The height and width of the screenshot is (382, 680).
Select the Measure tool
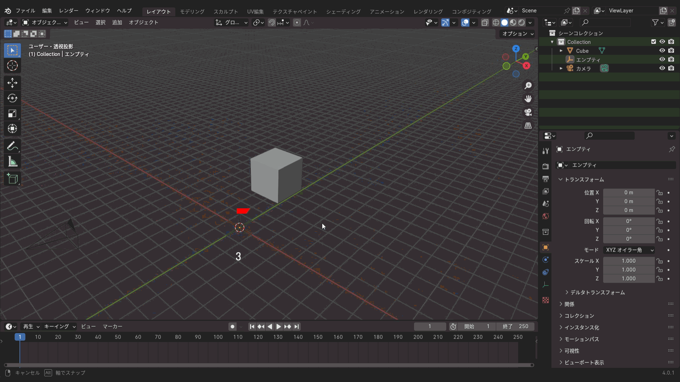click(x=12, y=162)
